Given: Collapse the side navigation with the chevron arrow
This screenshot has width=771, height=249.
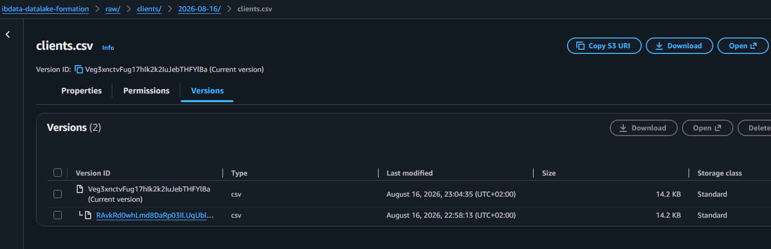Looking at the screenshot, I should coord(8,34).
